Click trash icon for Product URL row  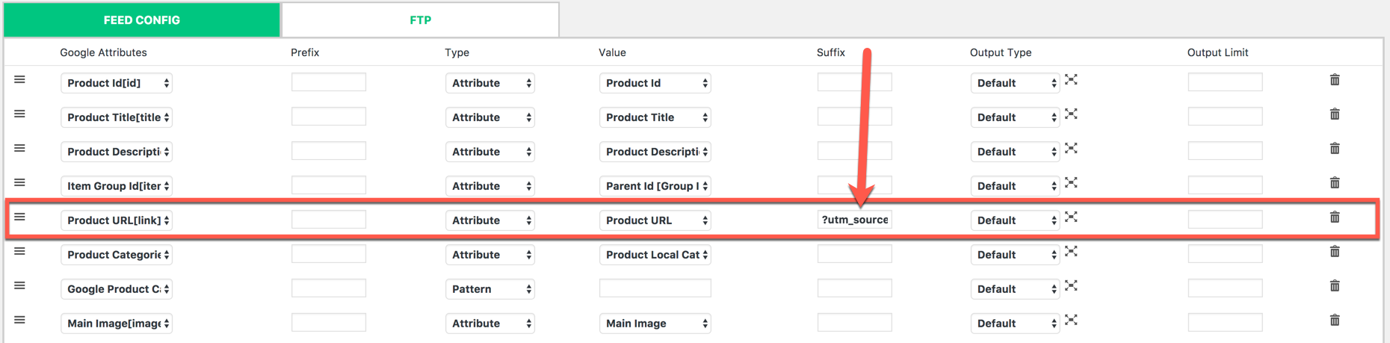pos(1335,217)
